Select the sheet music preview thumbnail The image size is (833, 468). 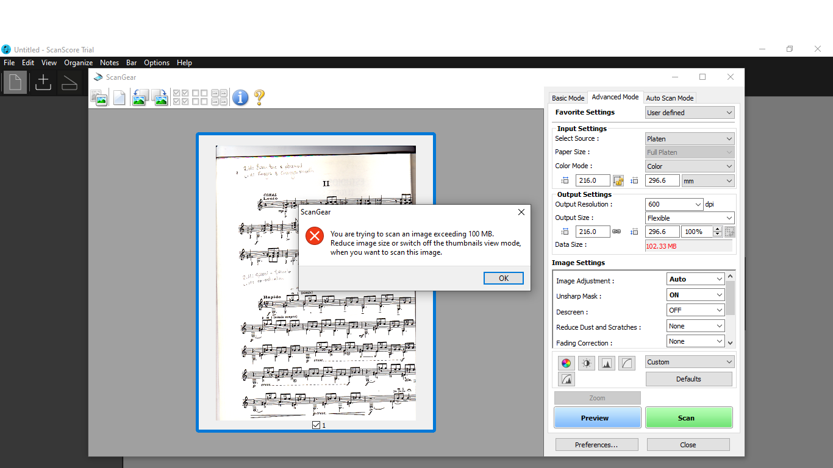point(316,283)
